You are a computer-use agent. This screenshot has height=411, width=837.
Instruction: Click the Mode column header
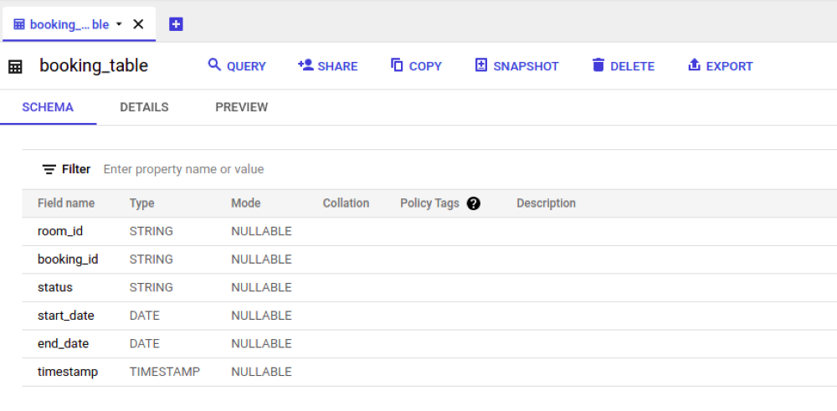(246, 203)
